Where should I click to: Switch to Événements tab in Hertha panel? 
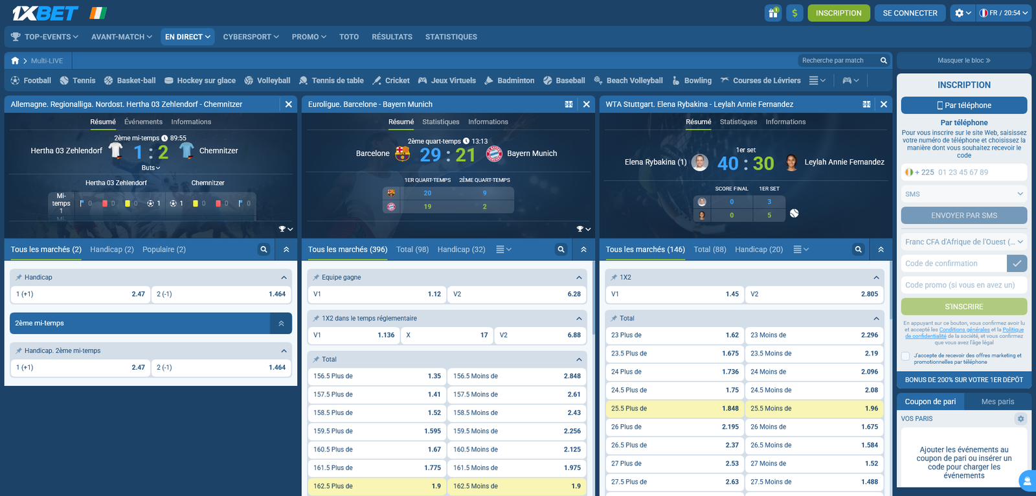(143, 122)
